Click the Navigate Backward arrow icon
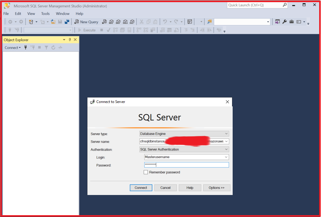The width and height of the screenshot is (321, 217). (x=10, y=22)
